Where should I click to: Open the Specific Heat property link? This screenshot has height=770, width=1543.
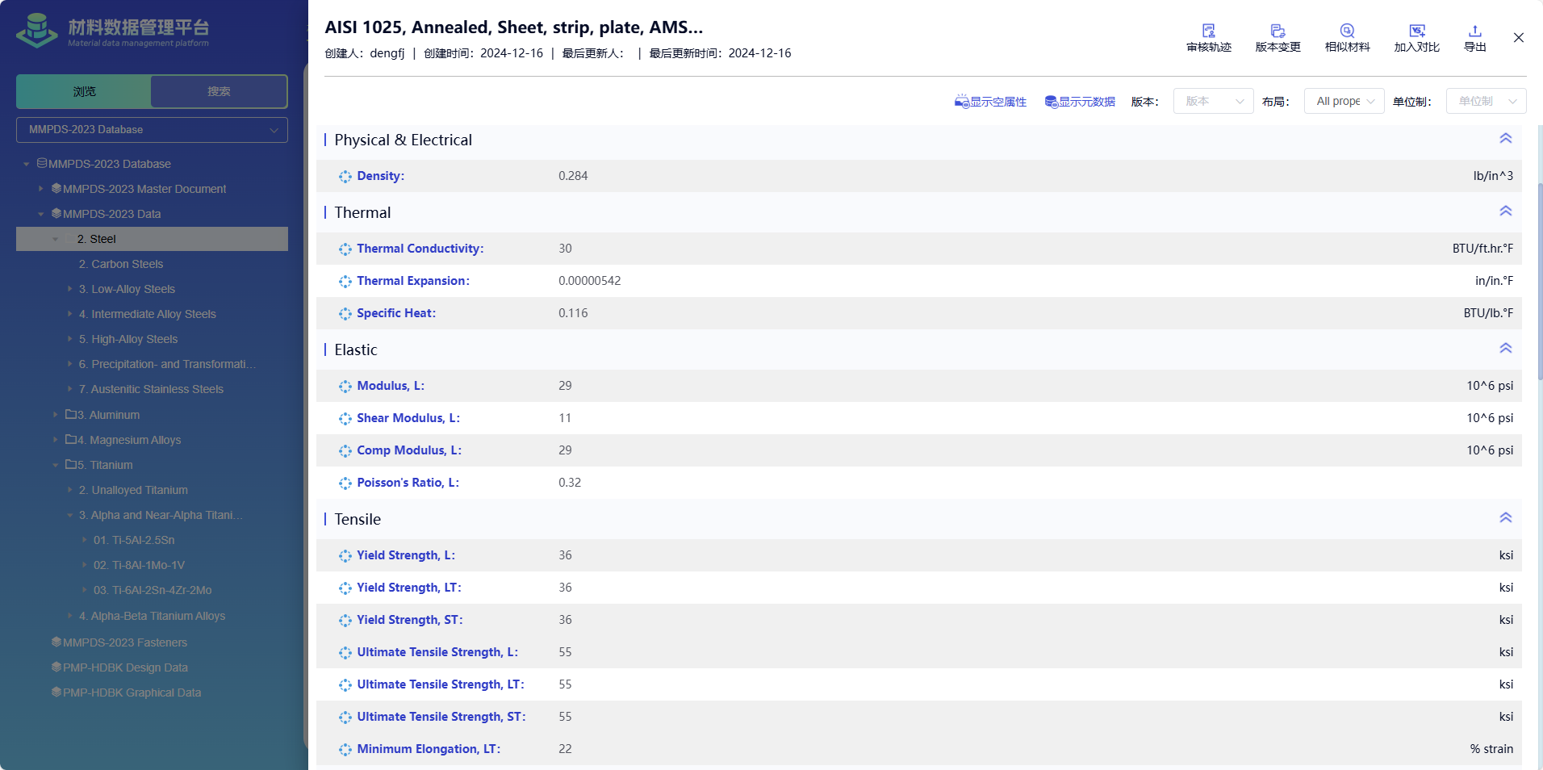[x=396, y=313]
